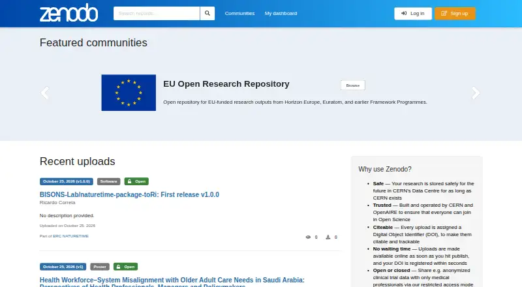Focus the Search records input field
Viewport: 522px width, 287px height.
pos(157,13)
